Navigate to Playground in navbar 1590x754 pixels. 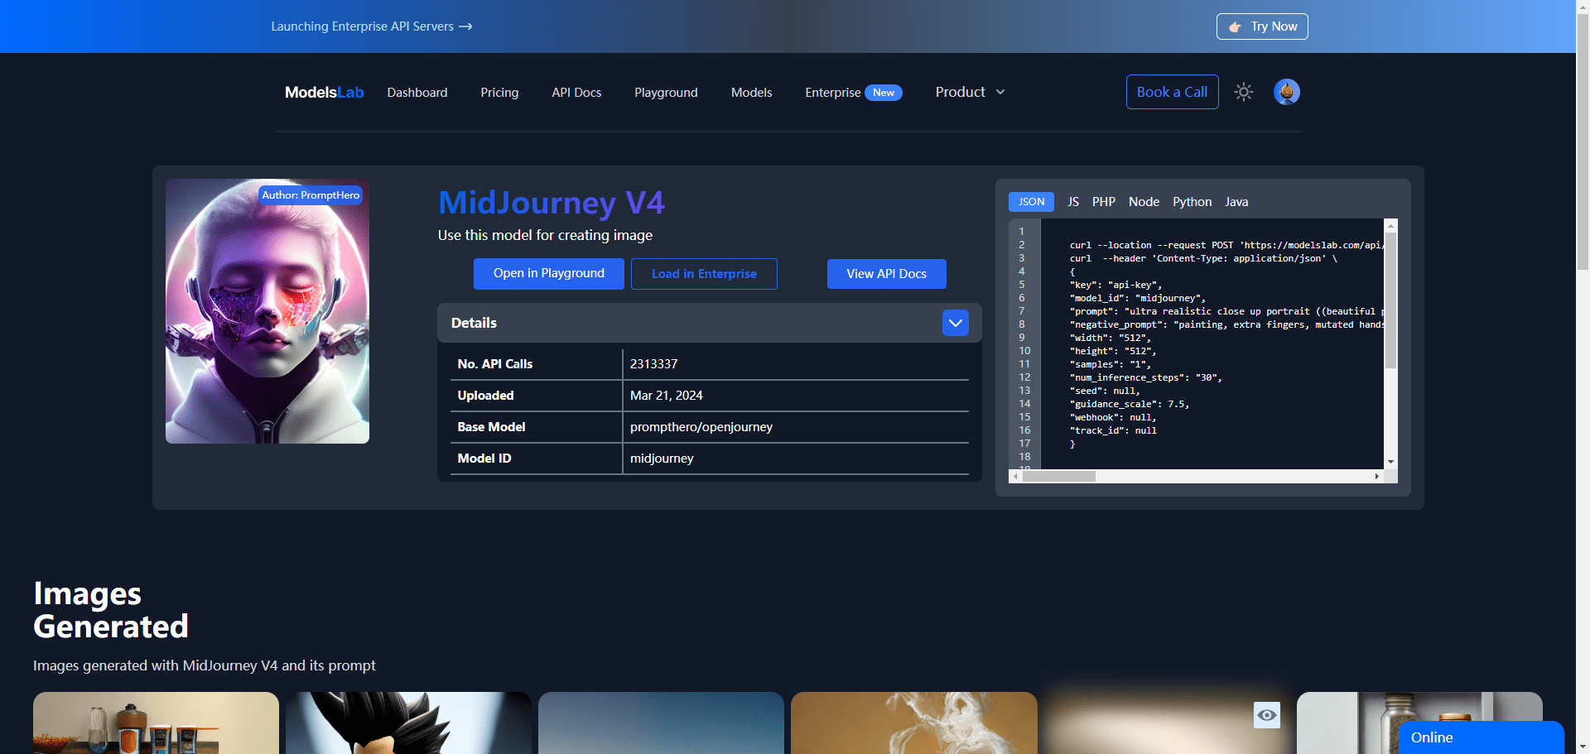pos(666,93)
